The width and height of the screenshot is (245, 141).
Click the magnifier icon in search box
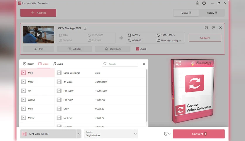coord(105,64)
